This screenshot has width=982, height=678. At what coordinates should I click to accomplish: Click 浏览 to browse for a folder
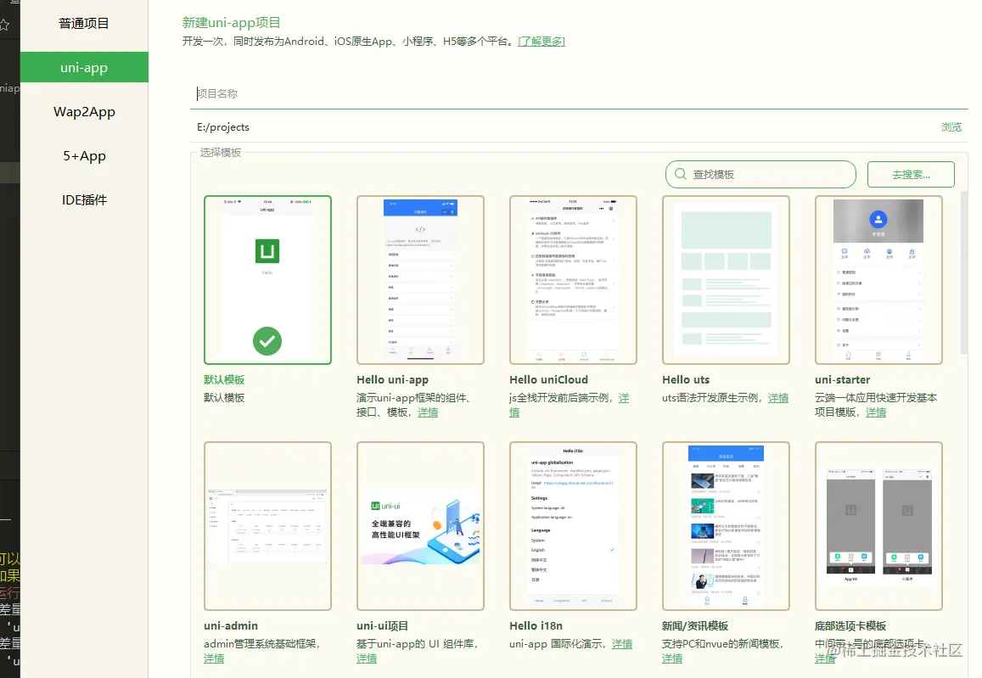(x=951, y=127)
